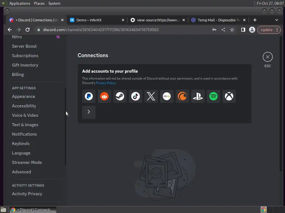Open saved passwords key icon
Screen dimensions: 285x213
[214, 30]
